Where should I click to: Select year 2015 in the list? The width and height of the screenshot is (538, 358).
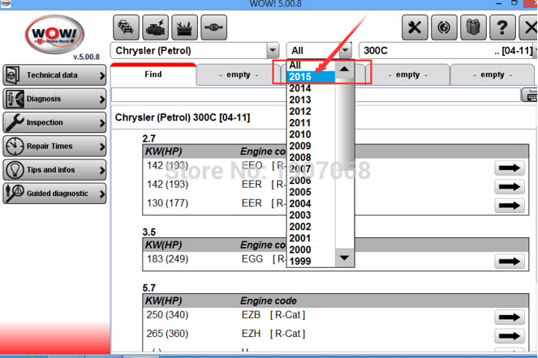311,77
